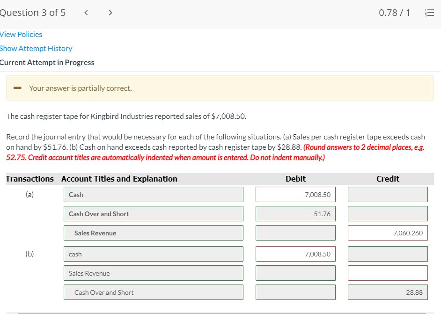Select the Cash Over and Short credit field with 28.88

(x=388, y=292)
